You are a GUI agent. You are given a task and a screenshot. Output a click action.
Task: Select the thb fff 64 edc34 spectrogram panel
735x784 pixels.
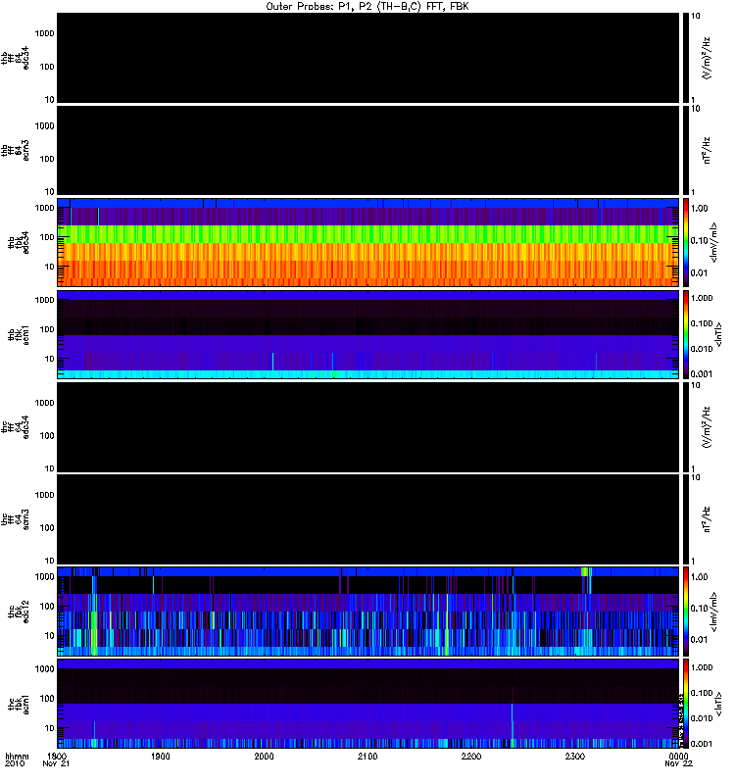coord(368,58)
